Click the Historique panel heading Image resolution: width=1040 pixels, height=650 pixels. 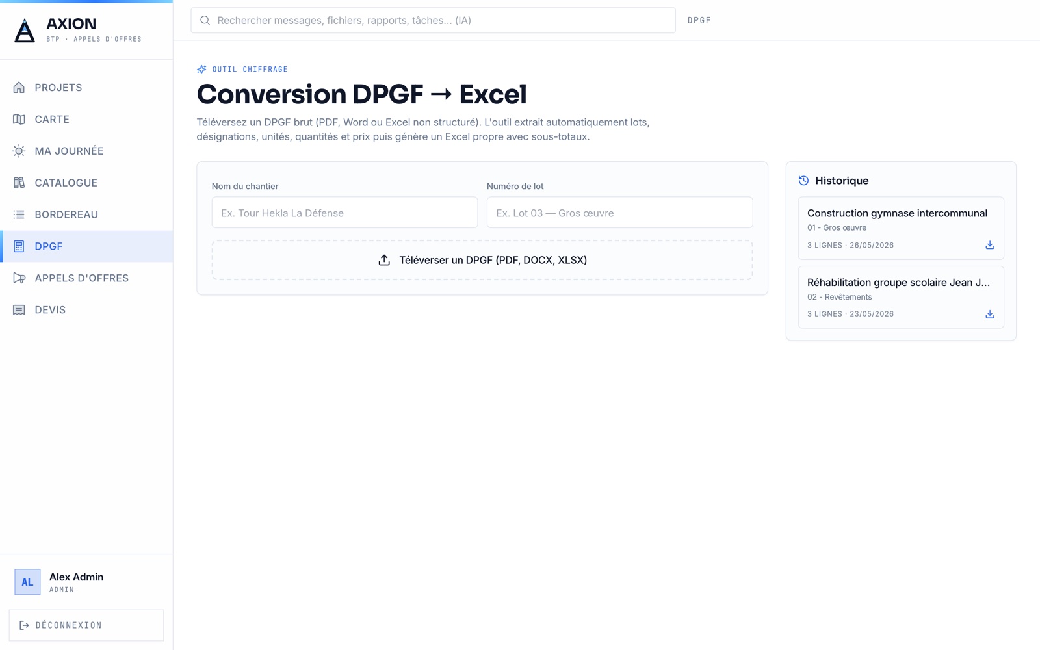pos(842,181)
